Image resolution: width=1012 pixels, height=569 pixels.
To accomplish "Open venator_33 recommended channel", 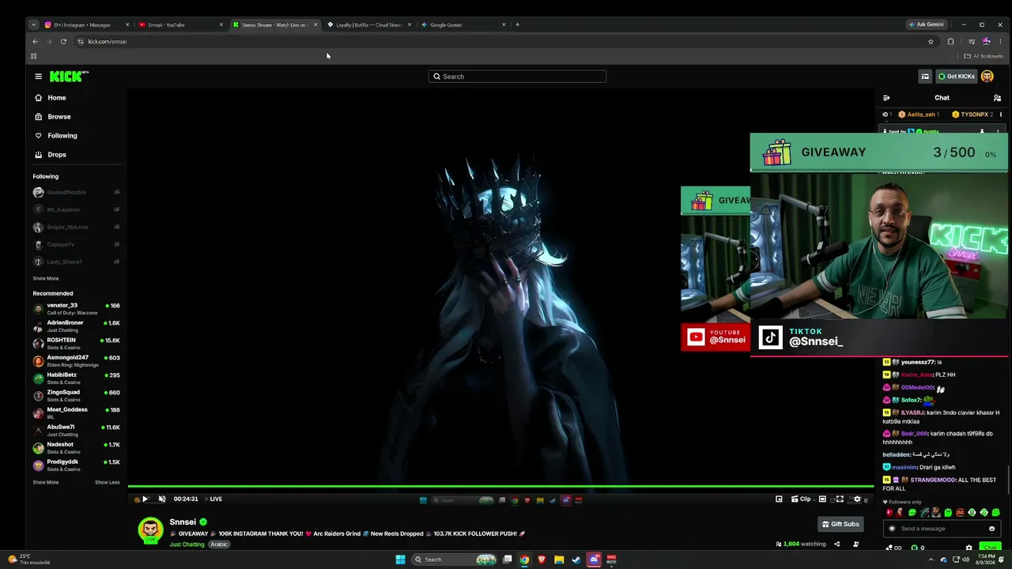I will click(x=77, y=308).
